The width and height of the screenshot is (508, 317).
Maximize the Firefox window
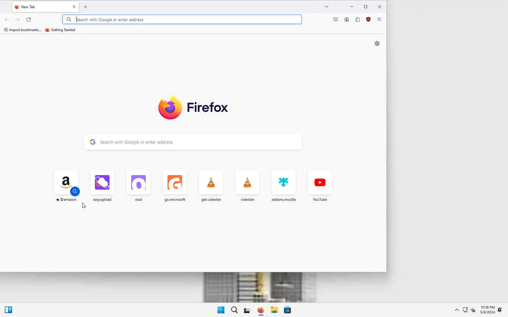[x=366, y=7]
